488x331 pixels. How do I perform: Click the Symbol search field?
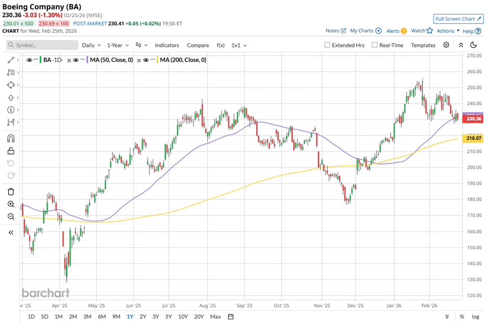point(42,45)
